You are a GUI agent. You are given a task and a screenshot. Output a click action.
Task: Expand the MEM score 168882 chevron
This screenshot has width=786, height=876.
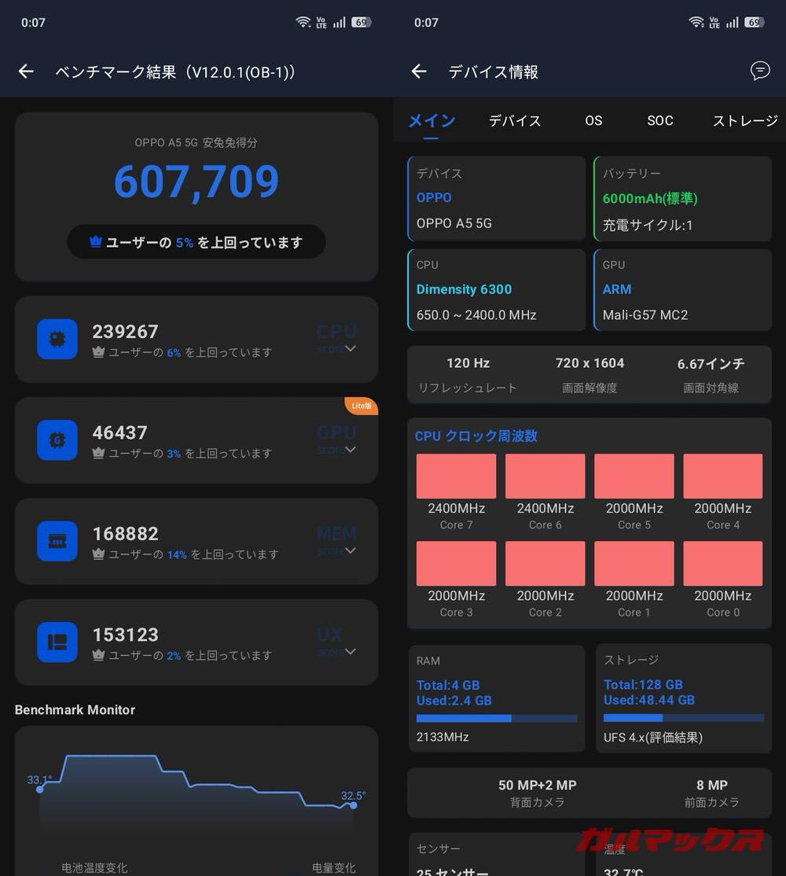pyautogui.click(x=350, y=551)
